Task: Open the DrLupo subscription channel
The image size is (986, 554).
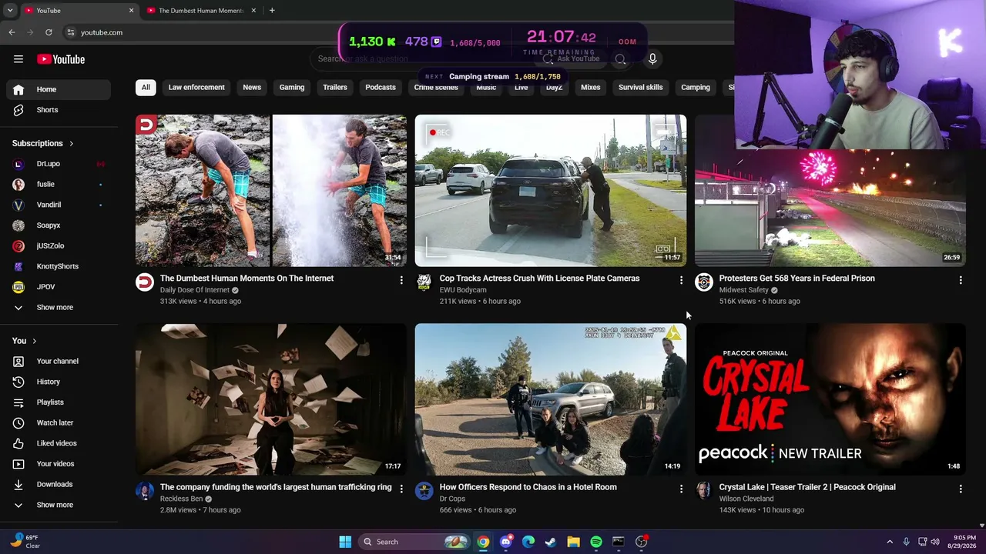Action: tap(59, 164)
